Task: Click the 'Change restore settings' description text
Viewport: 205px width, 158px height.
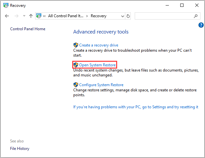Action: (x=135, y=93)
